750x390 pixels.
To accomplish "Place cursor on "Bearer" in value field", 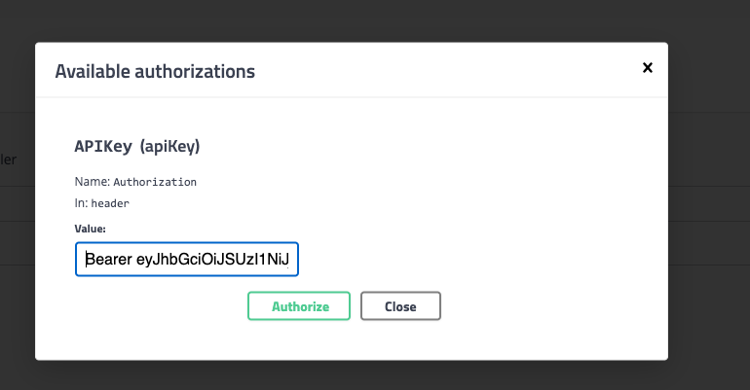I will [x=109, y=260].
